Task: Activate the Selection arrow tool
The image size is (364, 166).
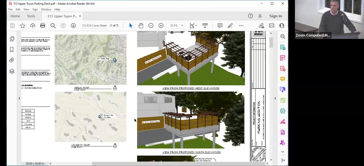Action: [x=131, y=26]
